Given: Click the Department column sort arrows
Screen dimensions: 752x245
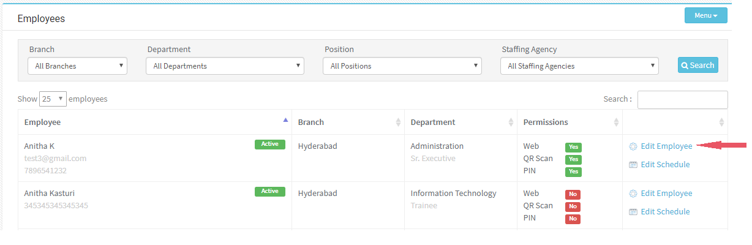Looking at the screenshot, I should pos(511,123).
